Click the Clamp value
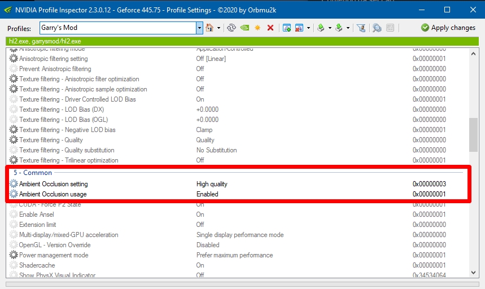The width and height of the screenshot is (485, 289). tap(204, 130)
